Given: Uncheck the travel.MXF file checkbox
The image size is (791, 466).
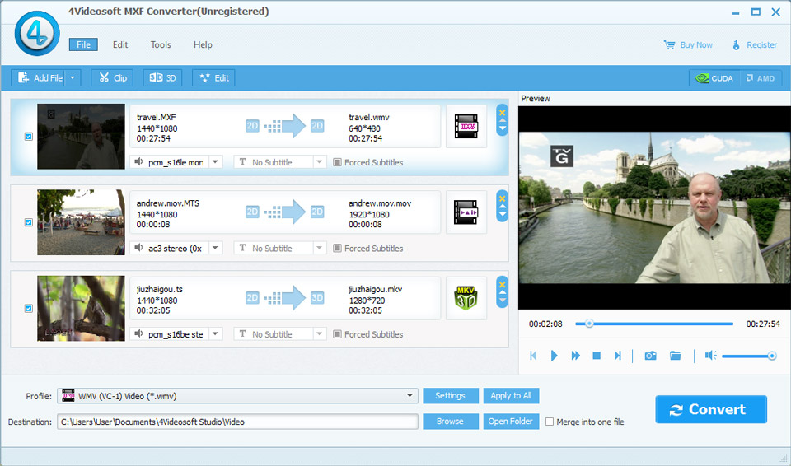Looking at the screenshot, I should coord(29,136).
